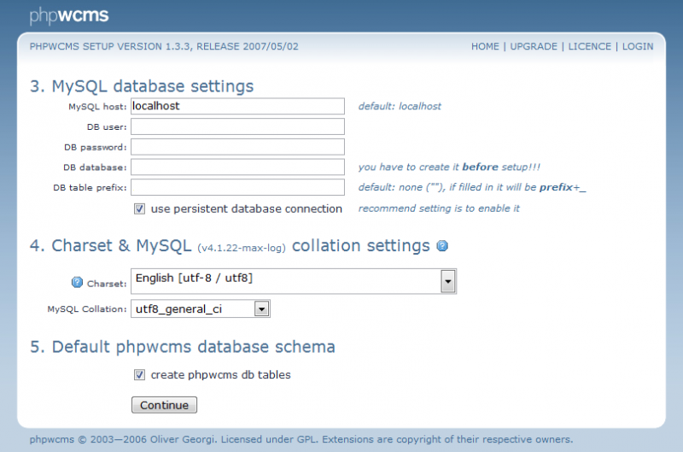Open the LICENCE page link
Viewport: 683px width, 452px height.
pyautogui.click(x=590, y=46)
